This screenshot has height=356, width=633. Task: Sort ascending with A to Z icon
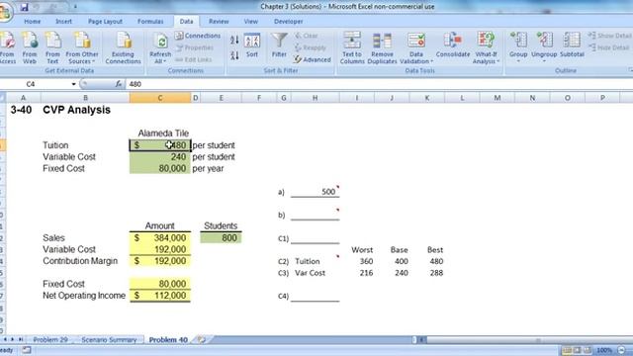234,40
